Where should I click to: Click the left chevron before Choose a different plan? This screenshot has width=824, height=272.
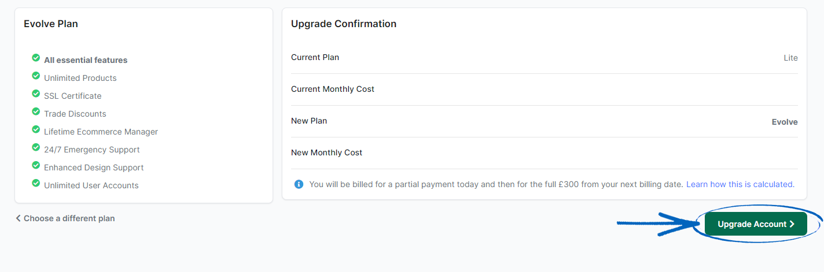click(x=19, y=218)
